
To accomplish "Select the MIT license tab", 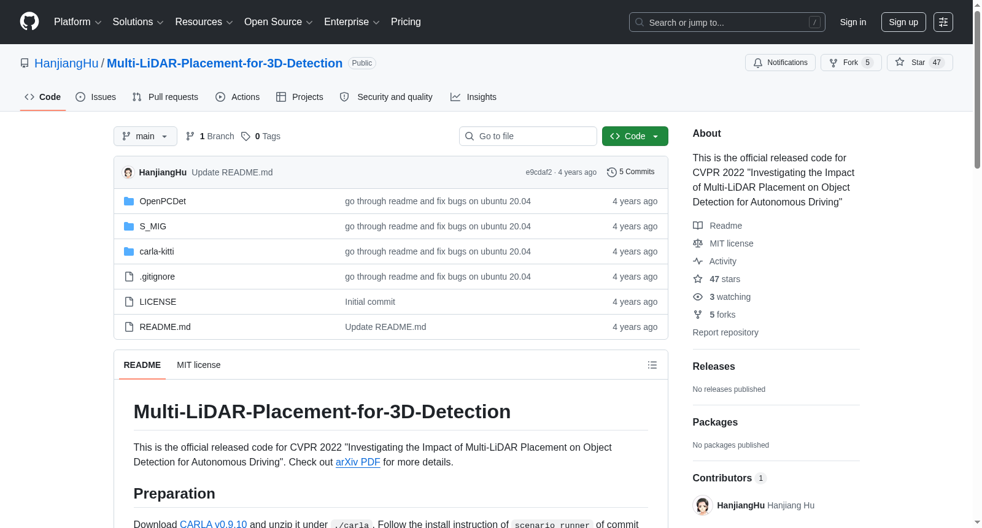I will click(199, 365).
